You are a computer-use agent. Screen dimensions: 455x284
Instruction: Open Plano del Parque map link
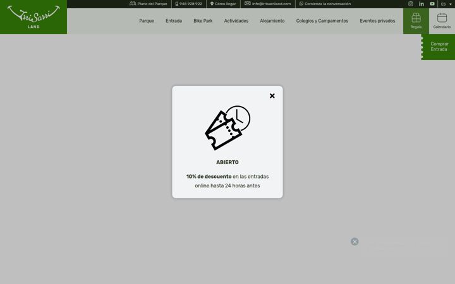[149, 4]
